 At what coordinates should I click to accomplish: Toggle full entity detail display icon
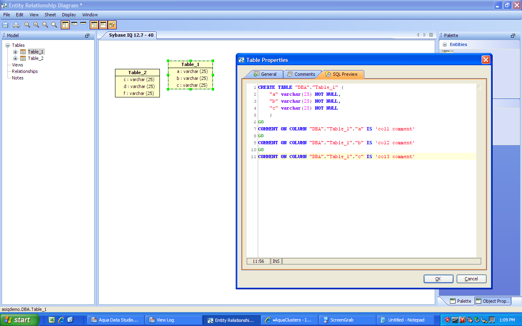pyautogui.click(x=65, y=25)
